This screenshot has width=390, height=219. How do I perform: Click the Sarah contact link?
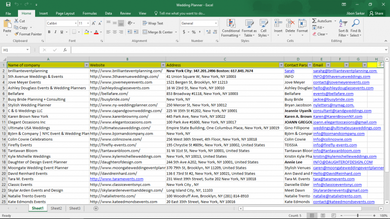[289, 71]
